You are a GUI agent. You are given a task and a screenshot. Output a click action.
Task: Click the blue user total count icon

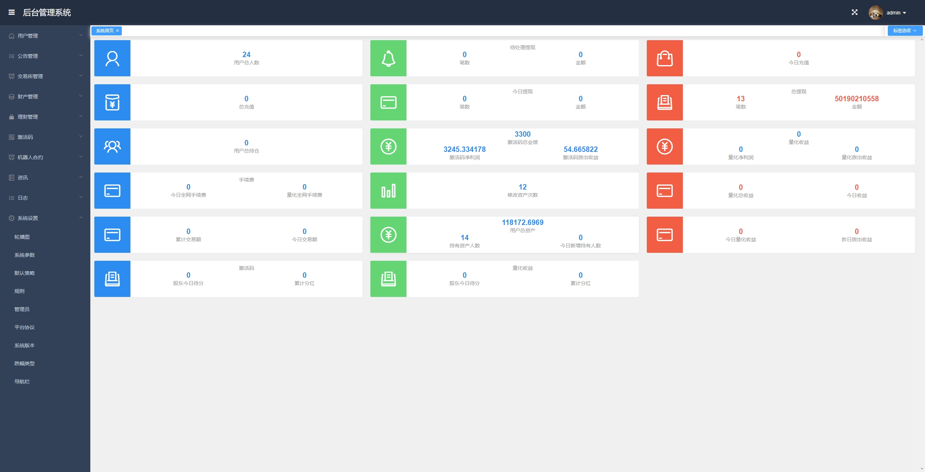112,58
